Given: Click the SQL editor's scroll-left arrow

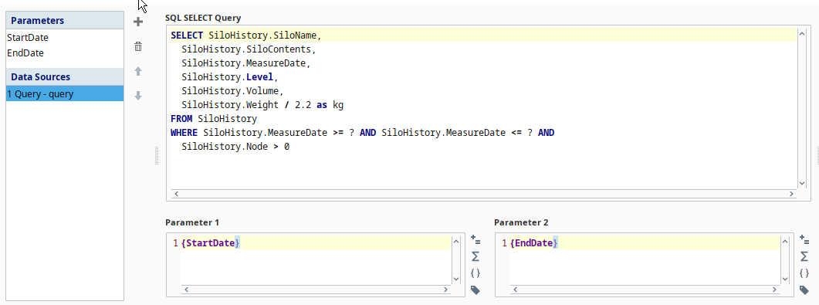Looking at the screenshot, I should (176, 194).
